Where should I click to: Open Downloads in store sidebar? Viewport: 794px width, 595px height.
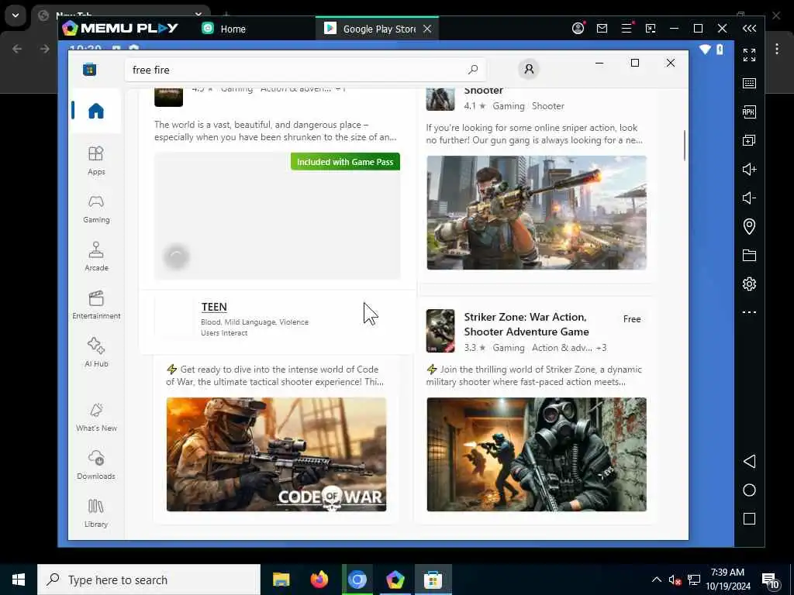tap(96, 465)
